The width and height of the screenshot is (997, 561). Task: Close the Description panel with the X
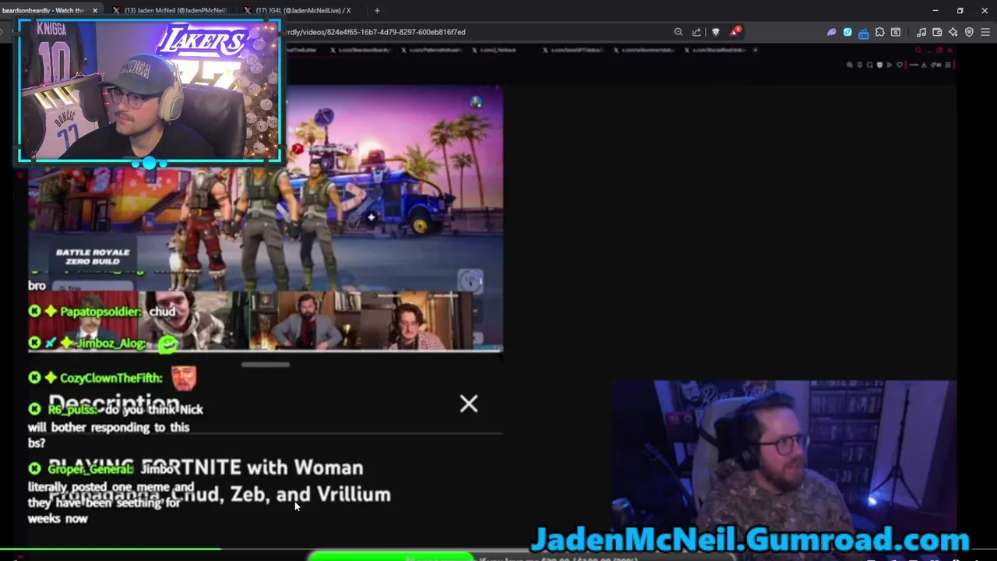(469, 404)
